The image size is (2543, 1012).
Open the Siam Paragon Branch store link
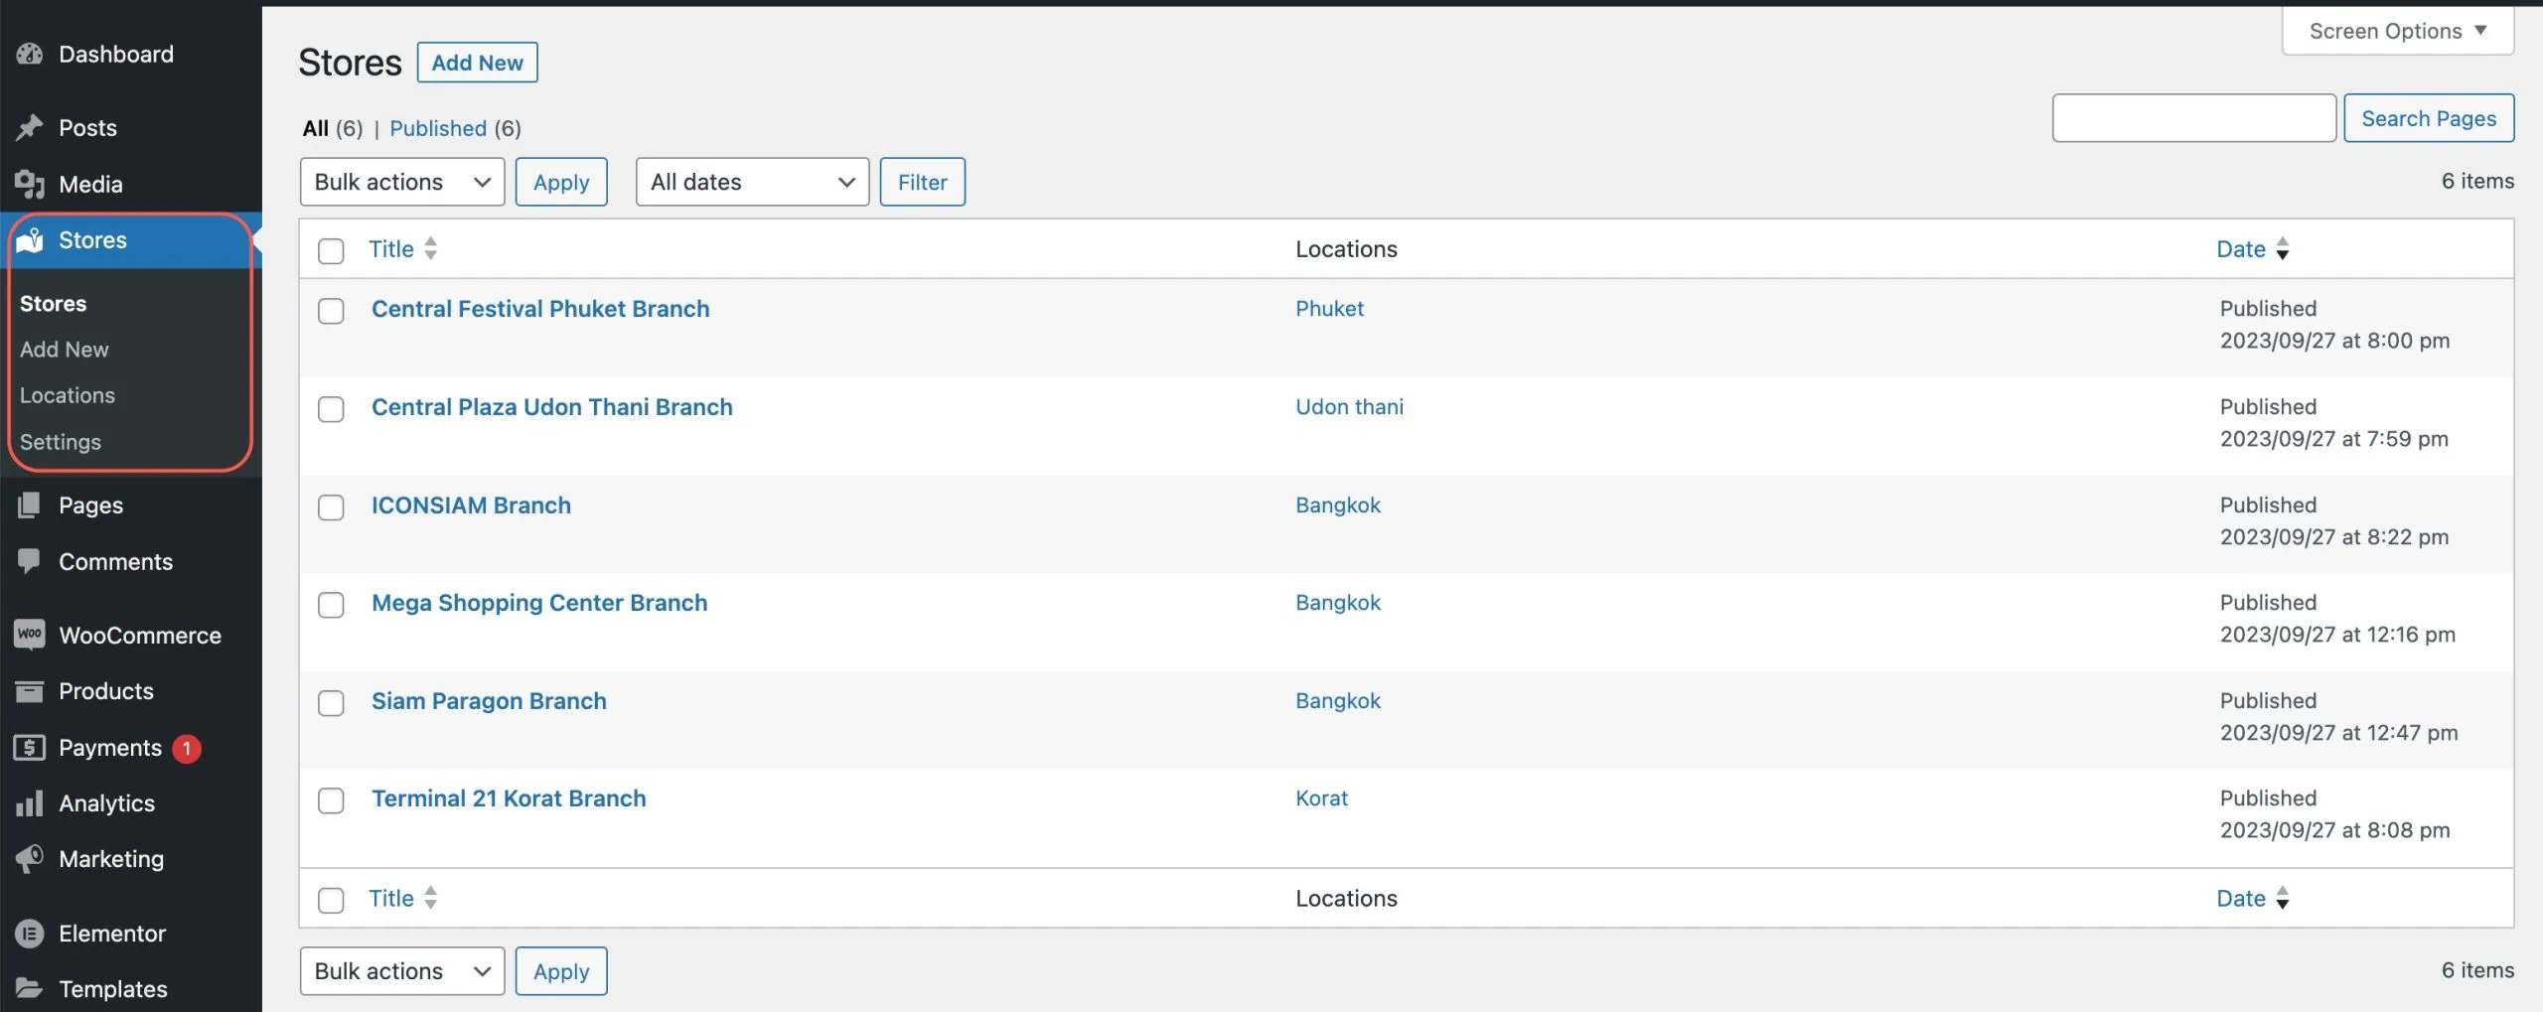[x=489, y=701]
